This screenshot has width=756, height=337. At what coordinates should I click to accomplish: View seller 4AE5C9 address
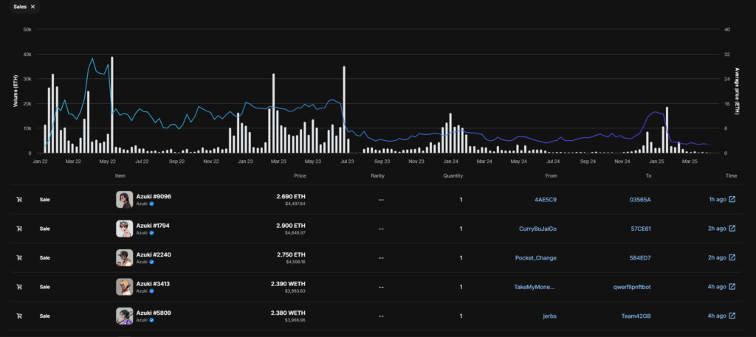(x=546, y=200)
